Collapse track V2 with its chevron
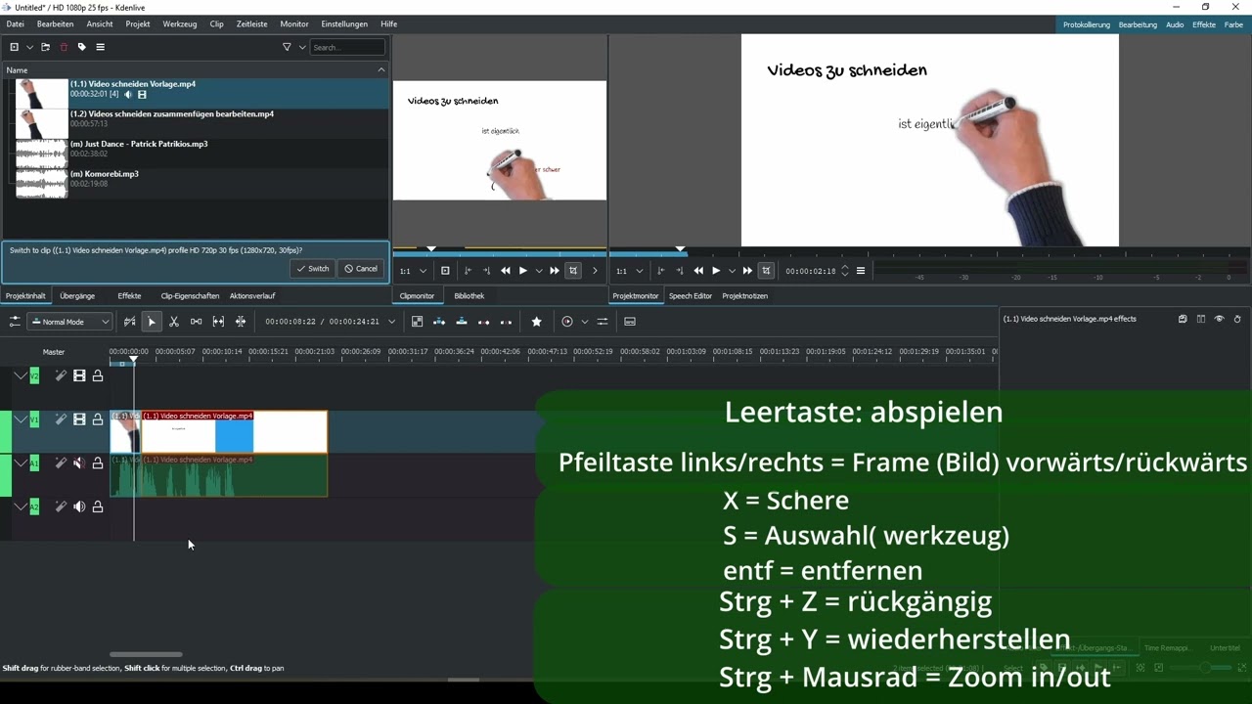Image resolution: width=1252 pixels, height=704 pixels. [x=21, y=375]
